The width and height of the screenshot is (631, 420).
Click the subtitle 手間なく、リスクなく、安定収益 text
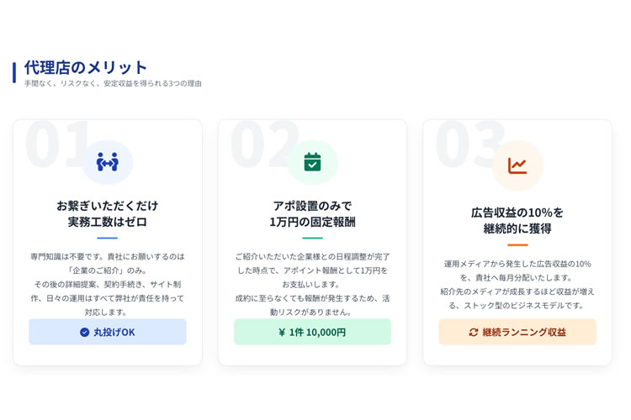(113, 84)
